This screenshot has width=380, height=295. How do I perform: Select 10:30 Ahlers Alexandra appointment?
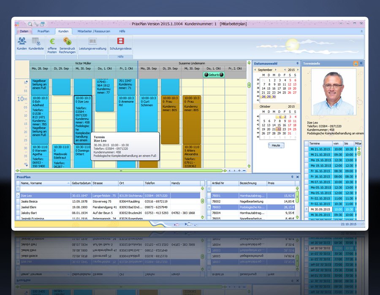click(191, 156)
